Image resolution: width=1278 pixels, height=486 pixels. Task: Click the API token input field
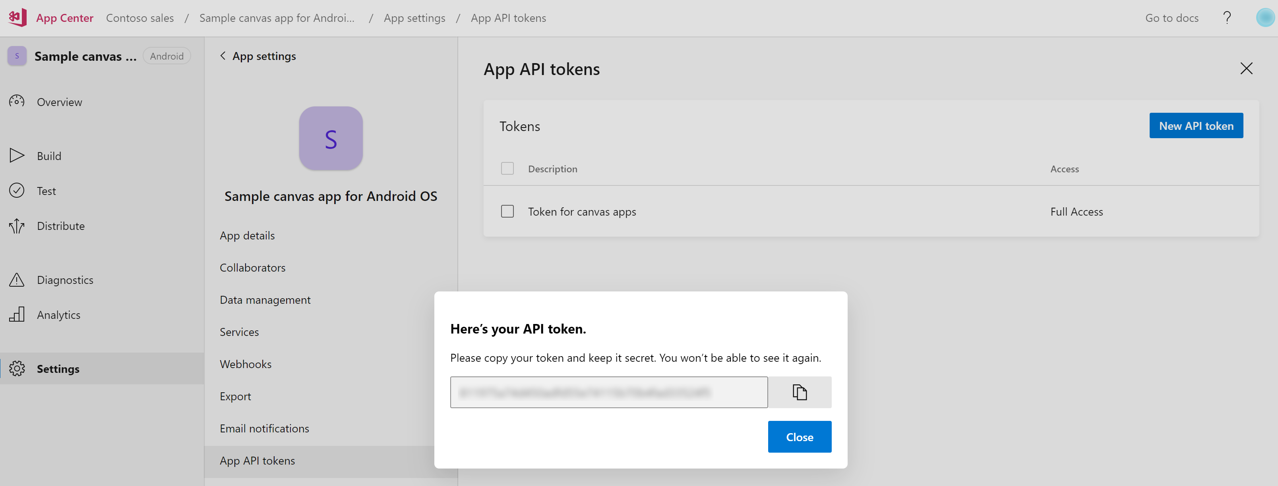pyautogui.click(x=609, y=391)
